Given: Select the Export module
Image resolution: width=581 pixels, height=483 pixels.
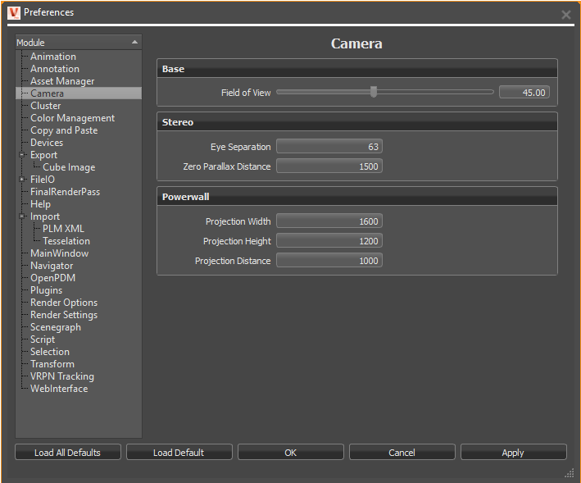Looking at the screenshot, I should (43, 155).
